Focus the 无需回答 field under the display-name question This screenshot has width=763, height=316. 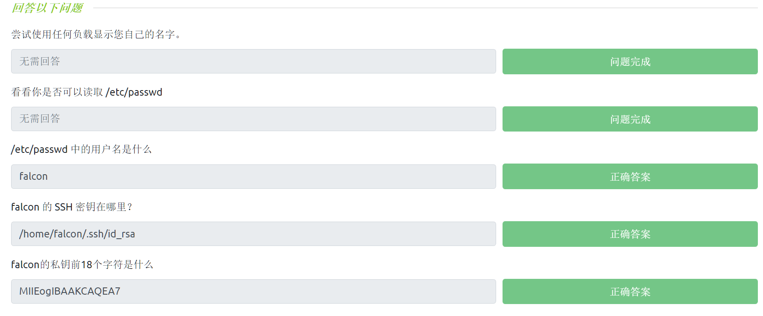click(x=253, y=61)
